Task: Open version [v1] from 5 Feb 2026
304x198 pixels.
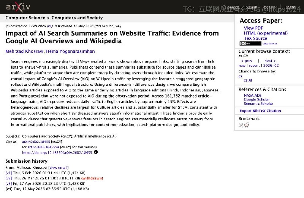Action: tap(8, 173)
